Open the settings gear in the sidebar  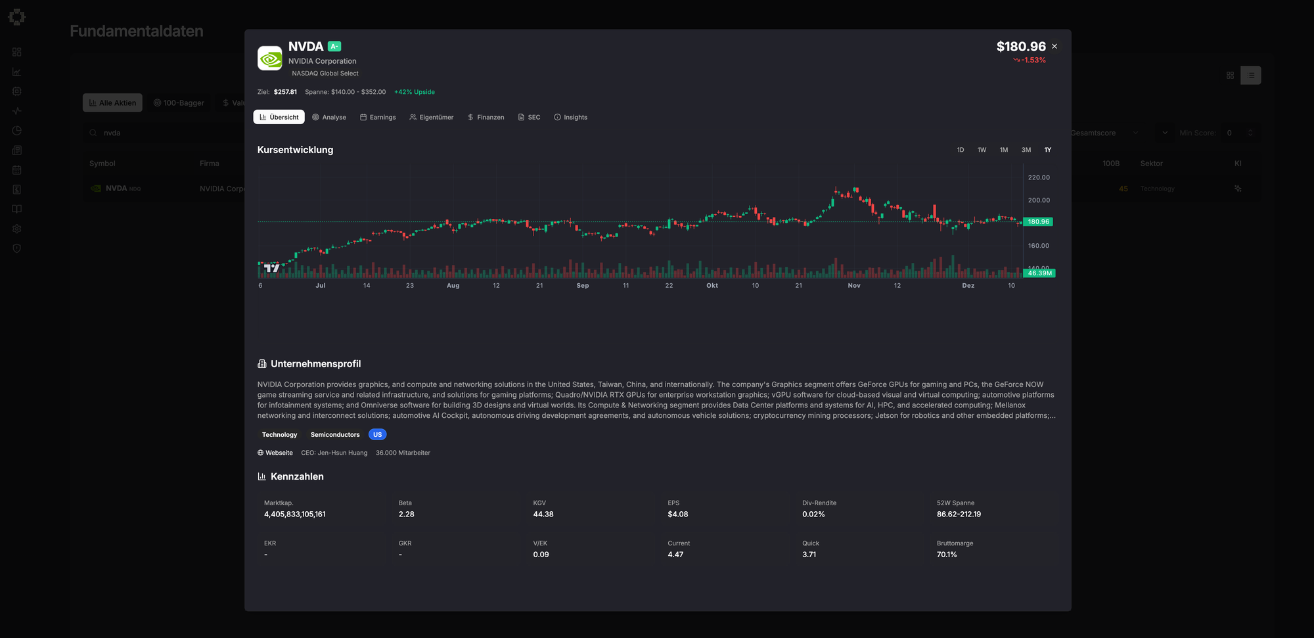coord(17,229)
